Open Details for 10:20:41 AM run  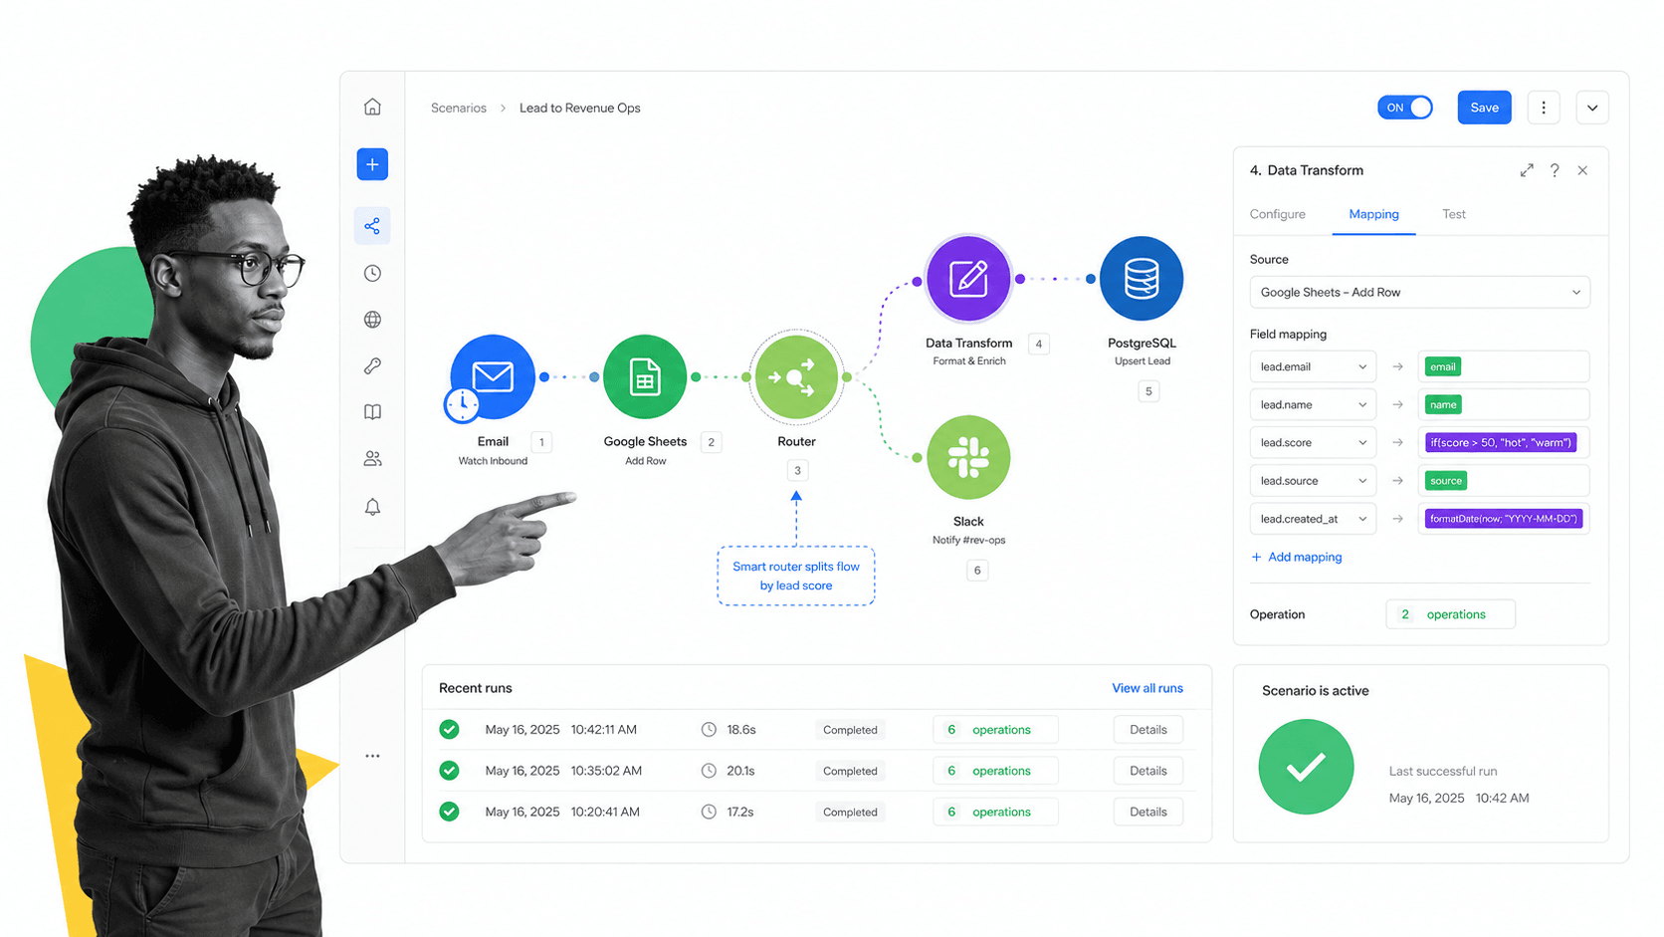1148,812
